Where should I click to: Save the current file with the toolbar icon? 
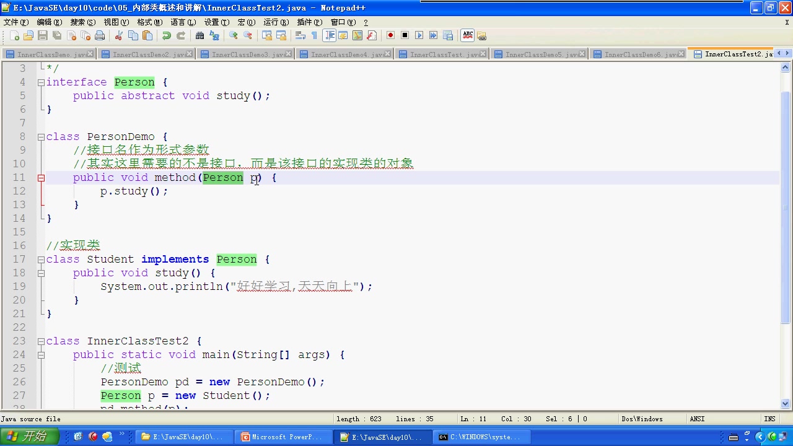click(x=43, y=35)
